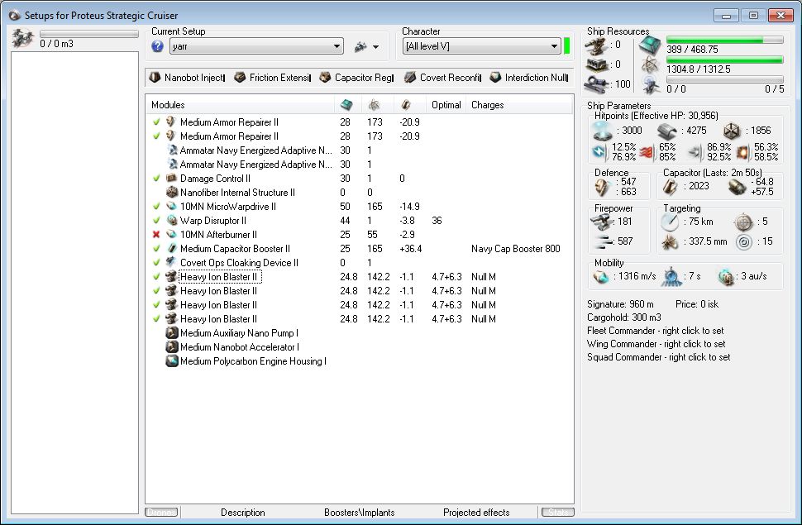Click Nanofiber Internal Structure II module icon

tap(172, 193)
